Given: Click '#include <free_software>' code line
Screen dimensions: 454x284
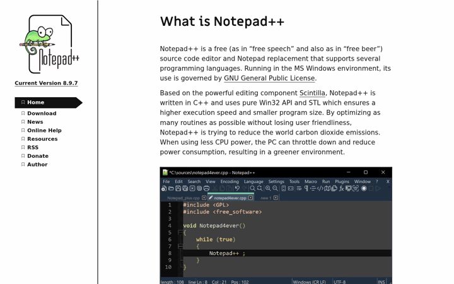Looking at the screenshot, I should click(223, 212).
